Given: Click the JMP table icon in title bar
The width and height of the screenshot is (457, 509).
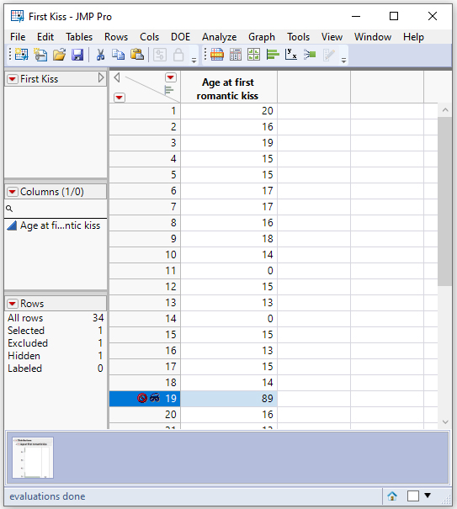Looking at the screenshot, I should click(17, 16).
